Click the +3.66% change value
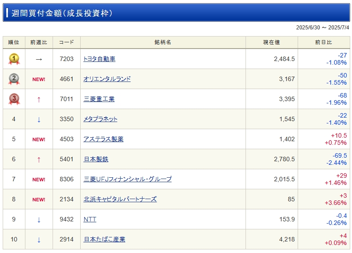The width and height of the screenshot is (352, 253). (x=336, y=203)
